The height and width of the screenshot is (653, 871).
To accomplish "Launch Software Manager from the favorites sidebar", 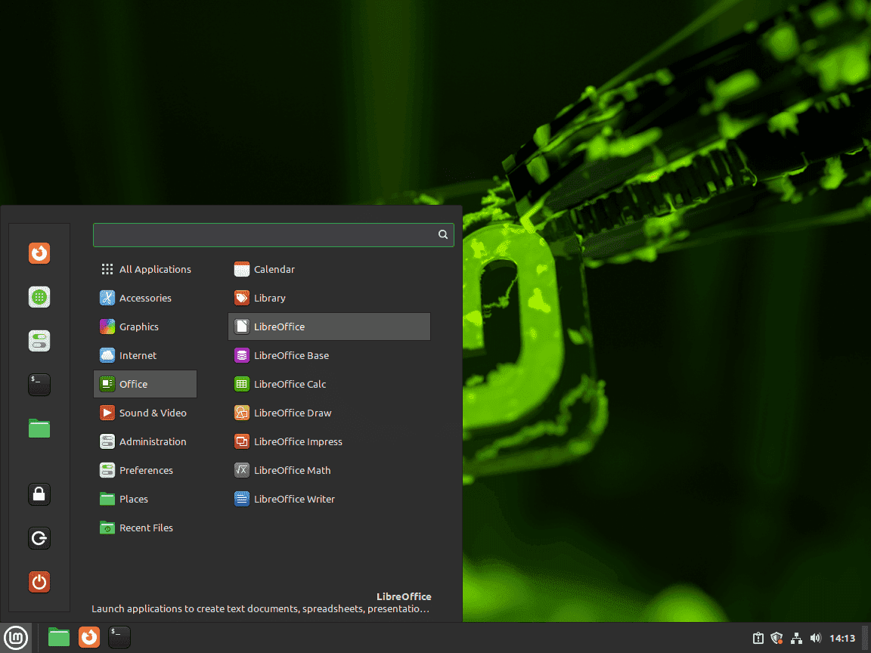I will (39, 297).
